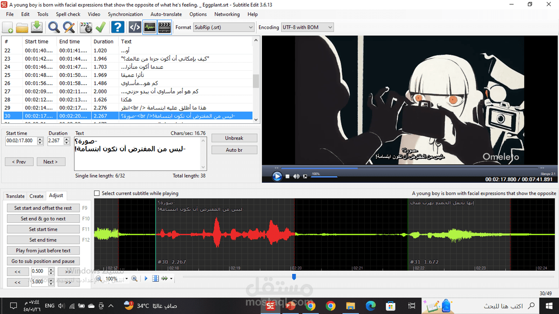Show hidden system tray icons chevron

(110, 306)
